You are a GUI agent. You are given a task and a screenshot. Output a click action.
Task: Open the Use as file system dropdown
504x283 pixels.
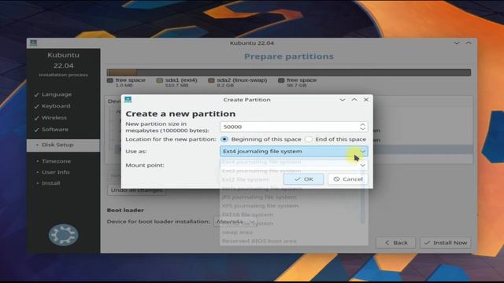[294, 151]
